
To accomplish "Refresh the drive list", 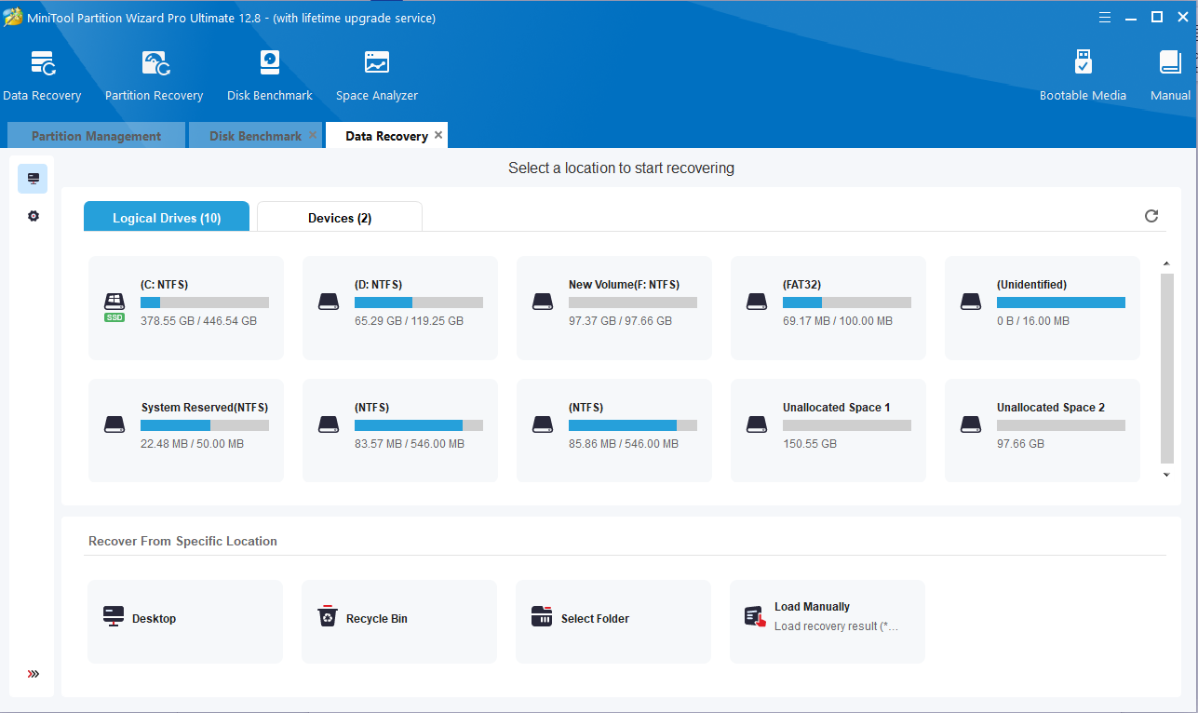I will (1151, 216).
